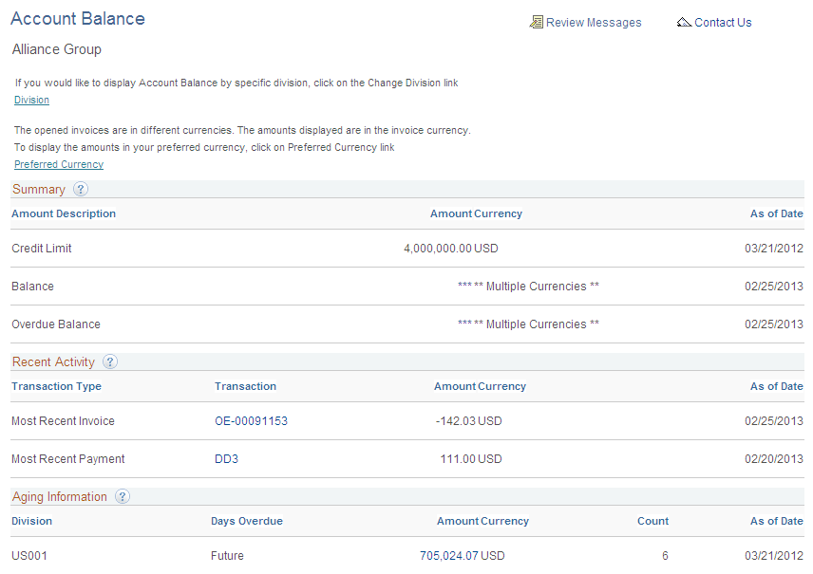813x574 pixels.
Task: Click the Division link to change division
Action: tap(31, 100)
